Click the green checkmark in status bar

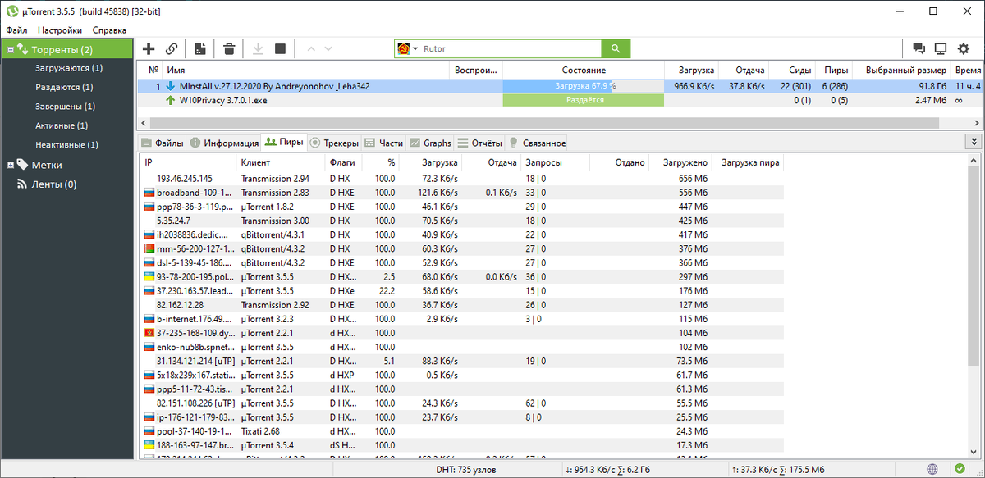[x=960, y=469]
